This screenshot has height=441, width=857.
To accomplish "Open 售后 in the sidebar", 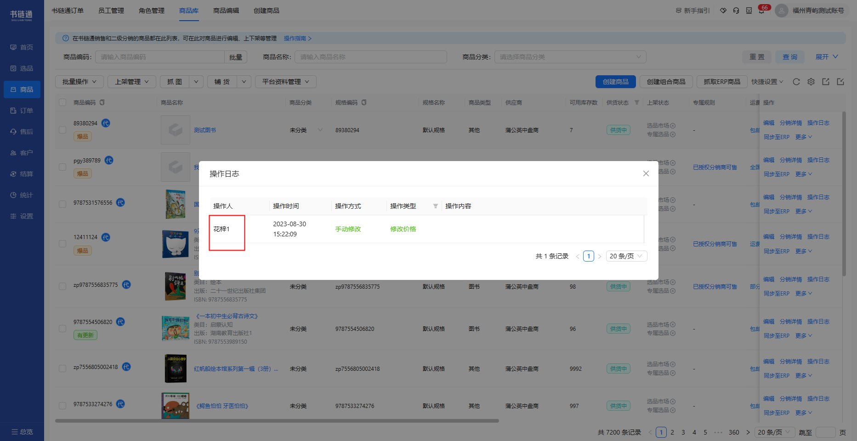I will 22,132.
